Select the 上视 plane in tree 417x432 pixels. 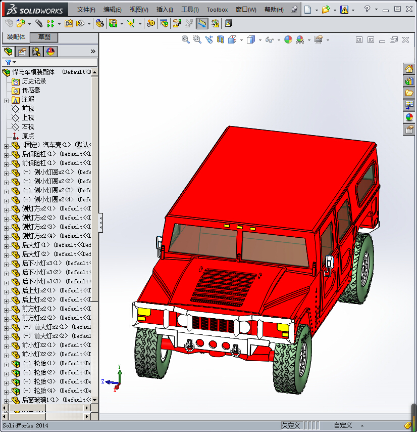(28, 118)
